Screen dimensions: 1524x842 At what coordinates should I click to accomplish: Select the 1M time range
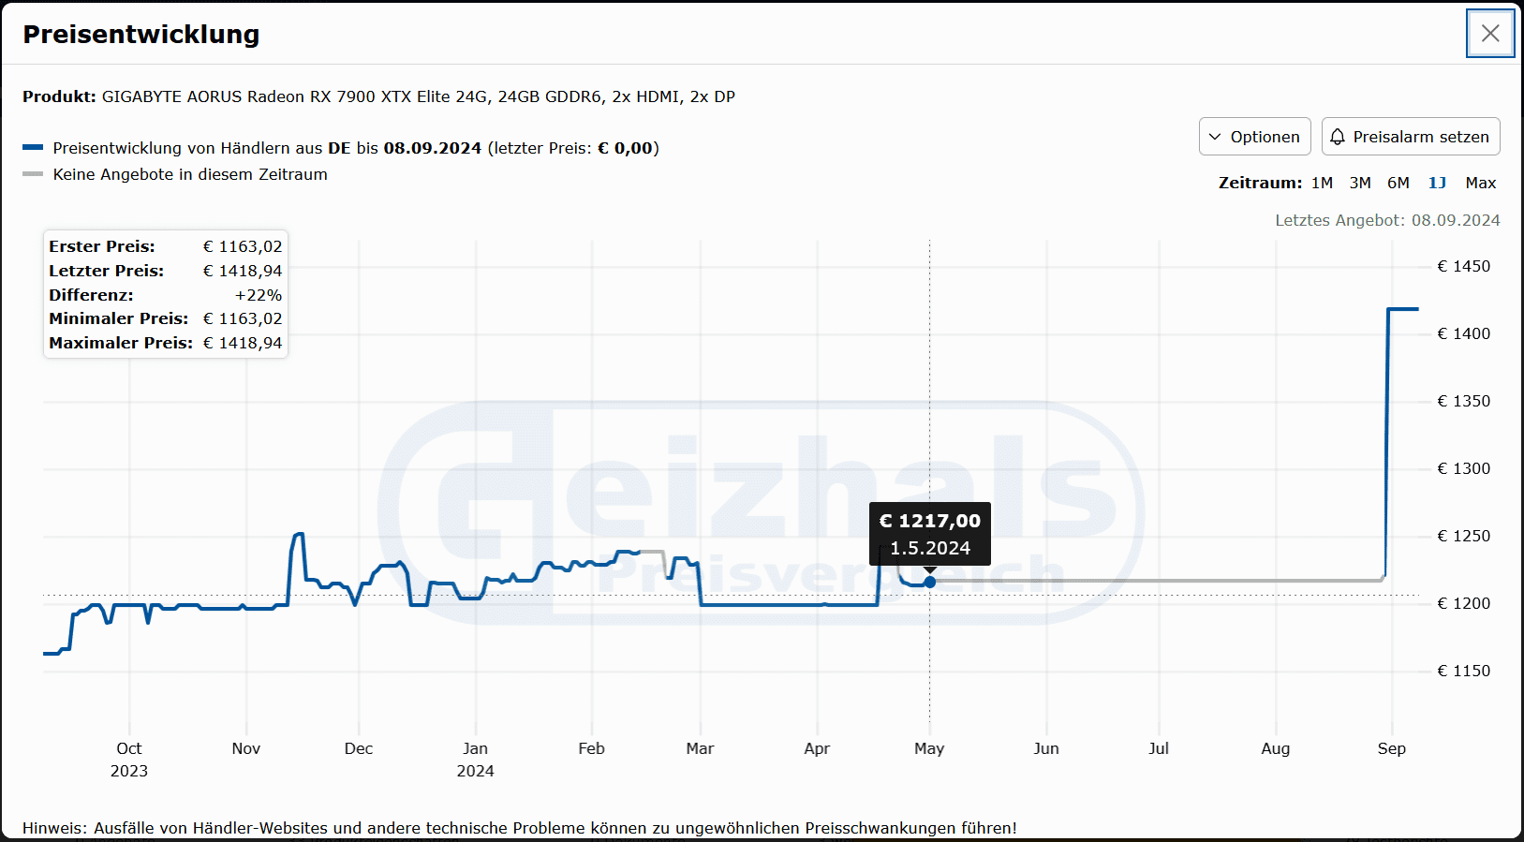pos(1322,183)
